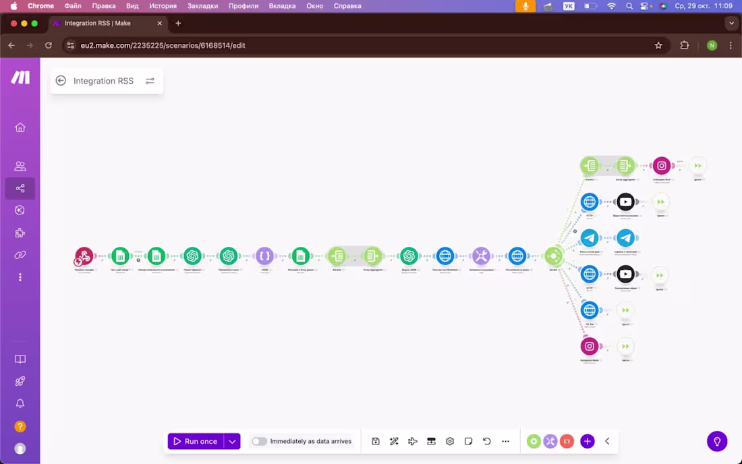Viewport: 742px width, 464px height.
Task: Open the three-dot More options in the bottom toolbar
Action: coord(505,441)
